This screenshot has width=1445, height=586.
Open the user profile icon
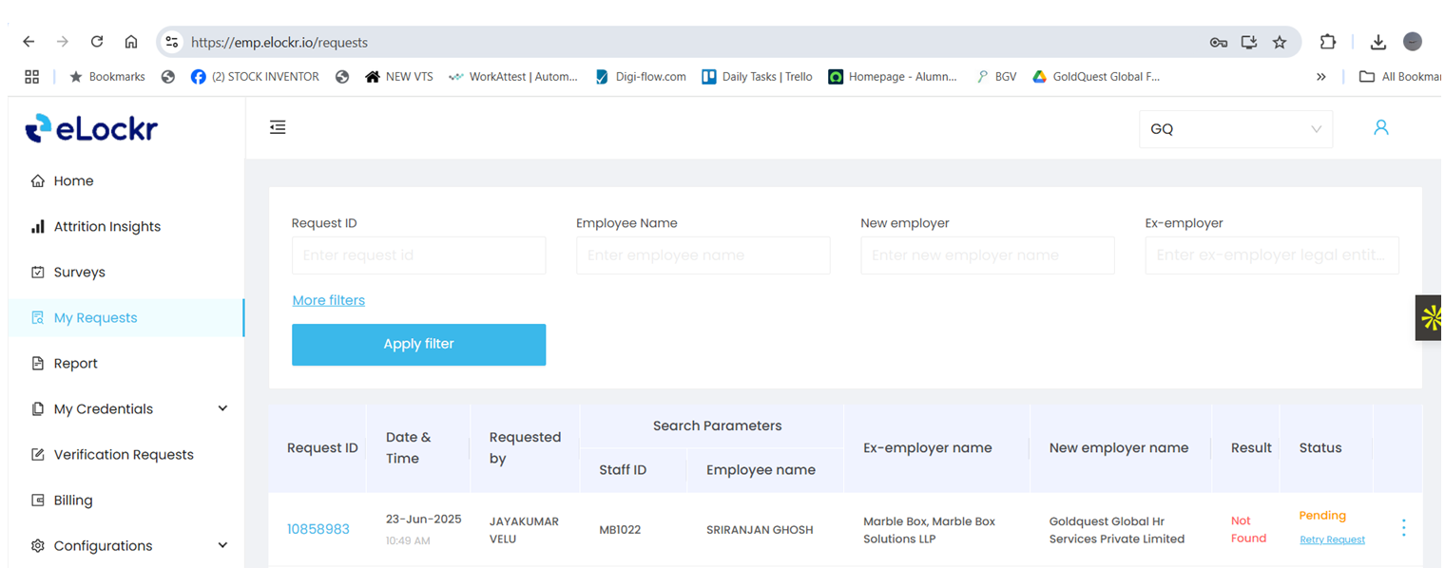(x=1380, y=127)
